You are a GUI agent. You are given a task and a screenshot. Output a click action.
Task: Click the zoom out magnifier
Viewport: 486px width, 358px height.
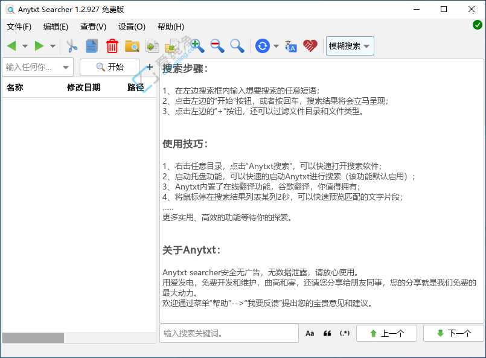[x=217, y=46]
